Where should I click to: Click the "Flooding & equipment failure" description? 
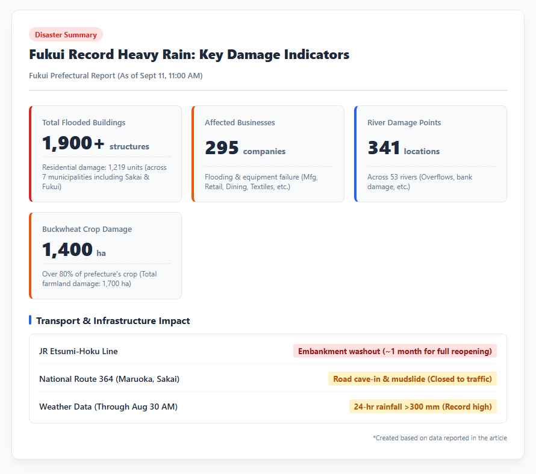tap(261, 182)
